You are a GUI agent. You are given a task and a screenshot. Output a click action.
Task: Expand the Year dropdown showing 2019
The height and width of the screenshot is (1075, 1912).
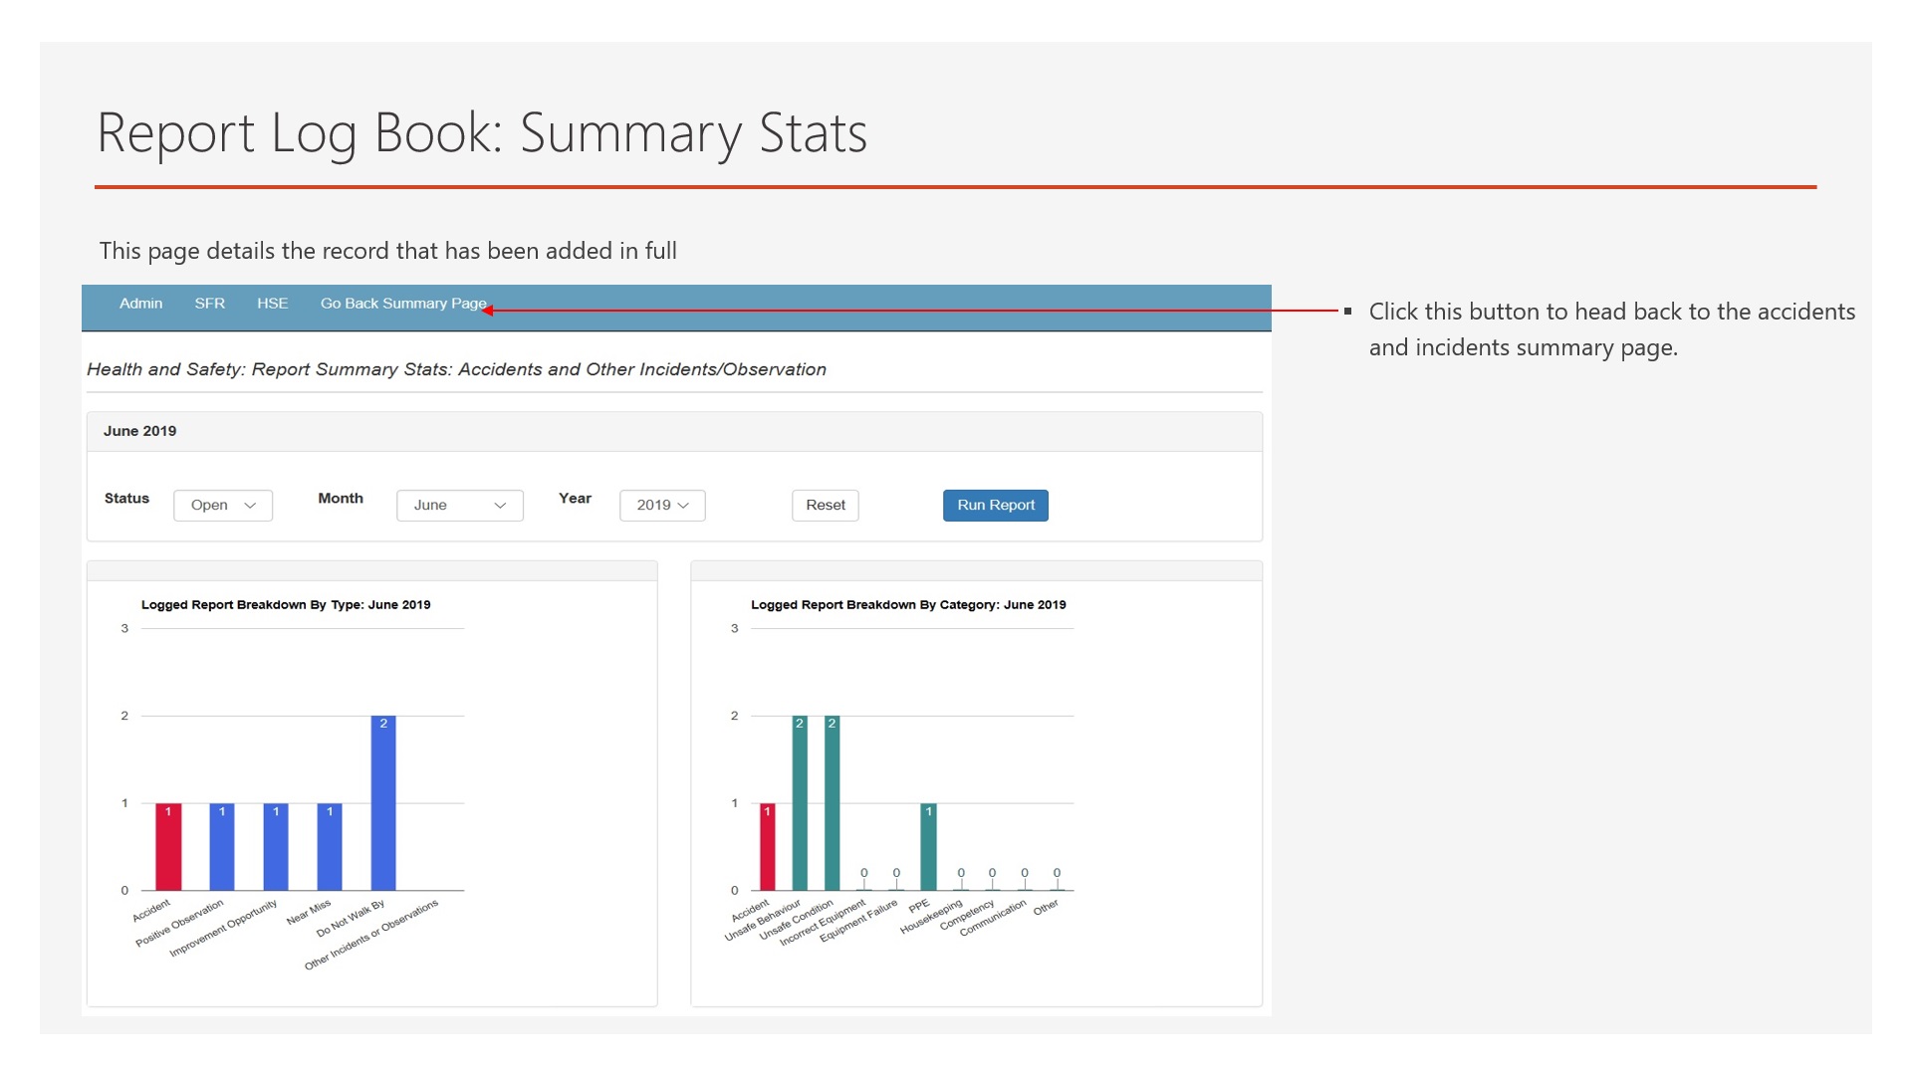(662, 506)
